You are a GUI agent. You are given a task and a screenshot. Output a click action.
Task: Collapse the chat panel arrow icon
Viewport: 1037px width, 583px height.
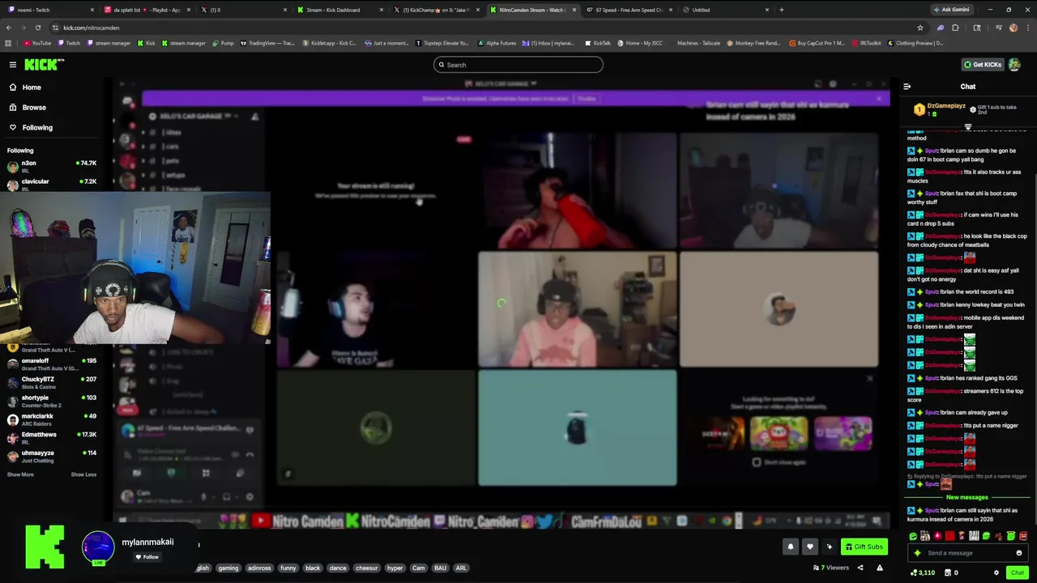click(x=907, y=87)
